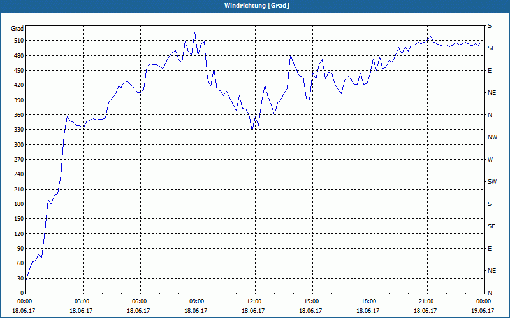The width and height of the screenshot is (510, 318).
Task: Select the 480 y-axis value
Action: [x=18, y=55]
